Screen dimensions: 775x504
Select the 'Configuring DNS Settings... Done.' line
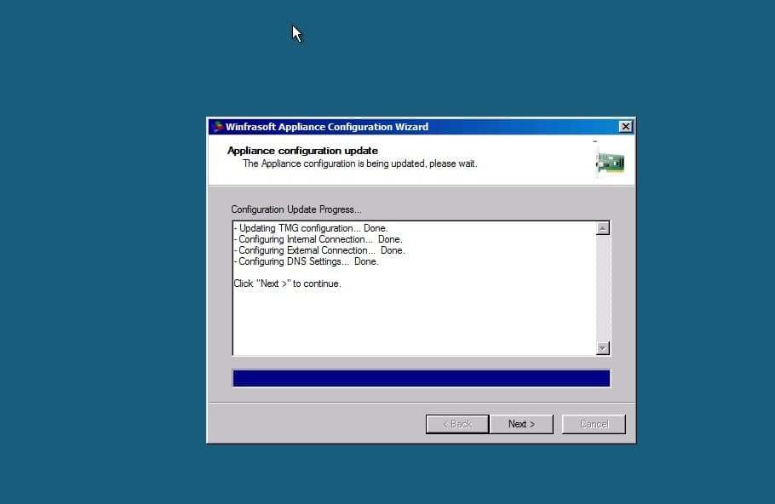click(x=307, y=261)
